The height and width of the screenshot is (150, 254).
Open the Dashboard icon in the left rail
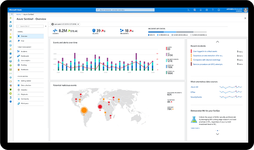click(x=11, y=26)
